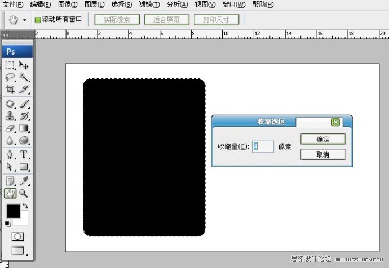Screen dimensions: 389x268
Task: Toggle the 滚动所有窗口 checkbox
Action: [x=38, y=20]
